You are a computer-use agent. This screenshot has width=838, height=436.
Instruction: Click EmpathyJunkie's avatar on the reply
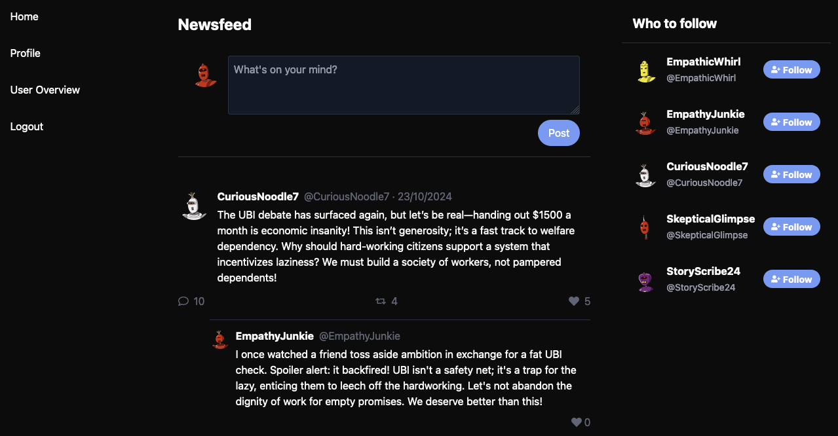click(x=220, y=339)
